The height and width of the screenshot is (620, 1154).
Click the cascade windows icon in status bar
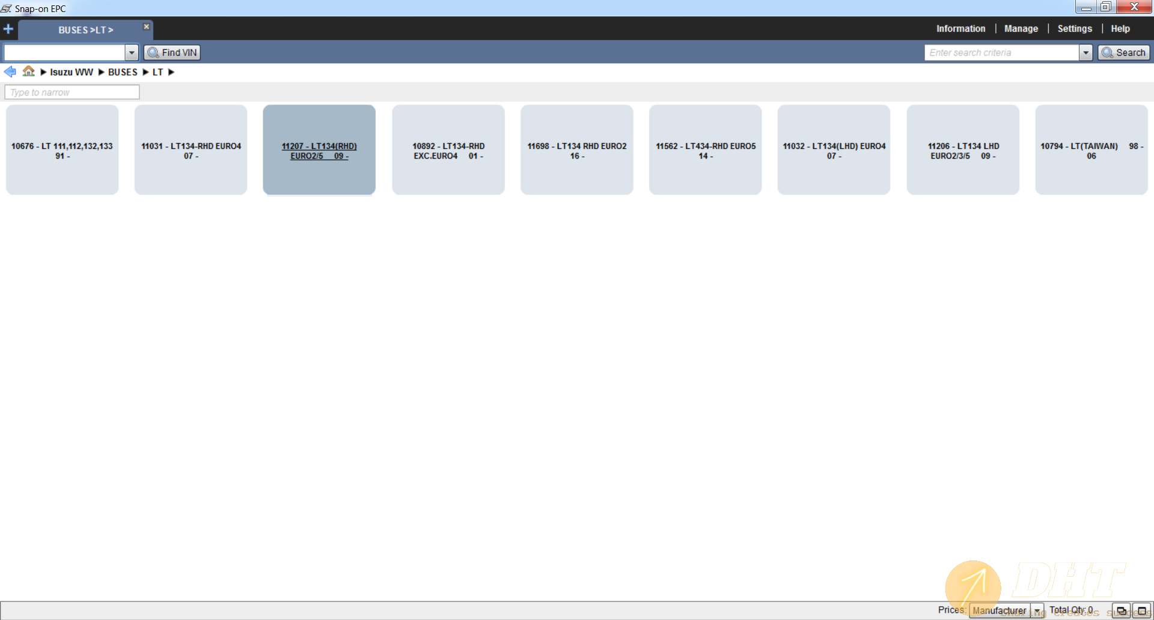click(1121, 610)
